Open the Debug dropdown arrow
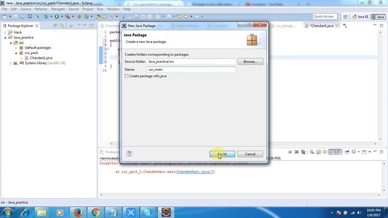 point(51,16)
